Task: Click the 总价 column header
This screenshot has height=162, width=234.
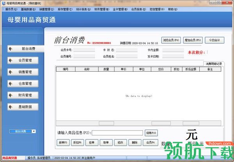Action: coord(161,69)
